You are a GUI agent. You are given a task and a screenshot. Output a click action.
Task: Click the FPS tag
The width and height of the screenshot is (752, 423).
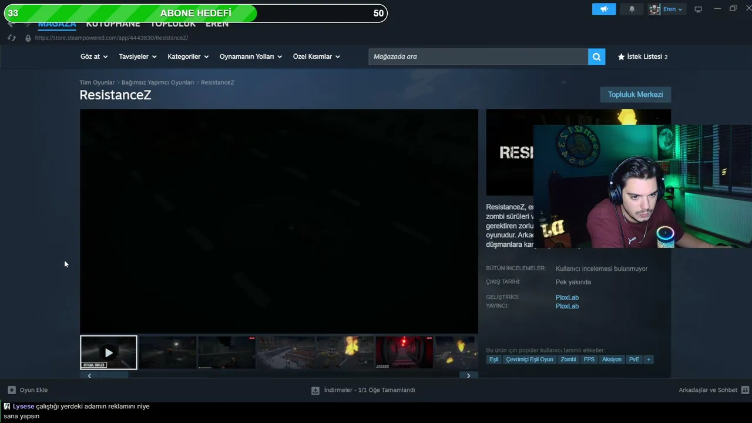click(x=589, y=359)
